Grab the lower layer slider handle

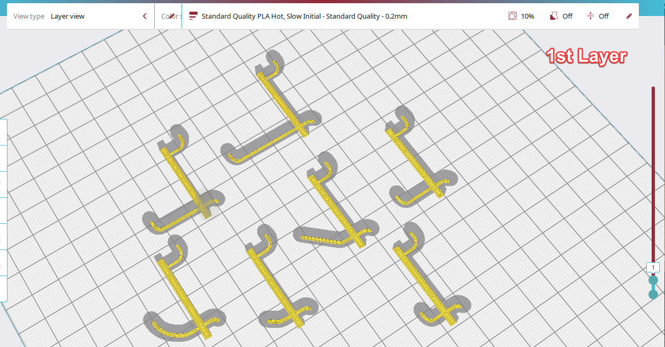653,294
